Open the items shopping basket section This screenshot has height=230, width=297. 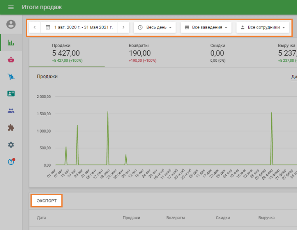[11, 60]
